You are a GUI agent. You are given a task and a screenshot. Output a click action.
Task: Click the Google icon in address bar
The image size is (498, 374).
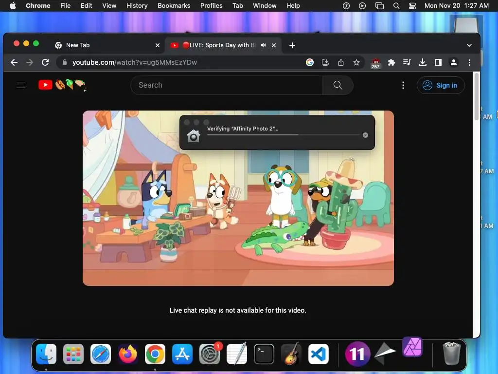(x=310, y=62)
